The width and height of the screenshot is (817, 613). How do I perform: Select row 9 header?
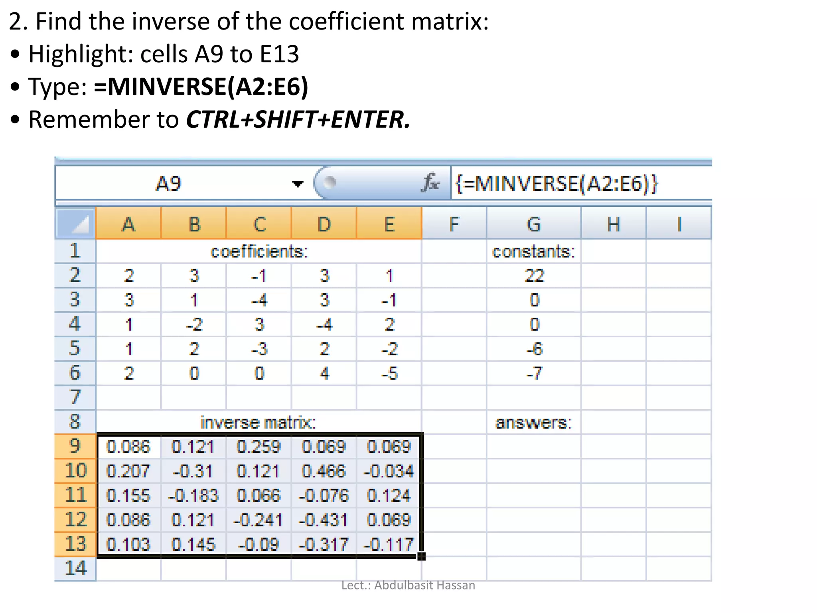75,446
